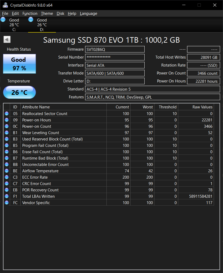Click the Good 97 % health status button
This screenshot has height=273, width=223.
pos(20,64)
